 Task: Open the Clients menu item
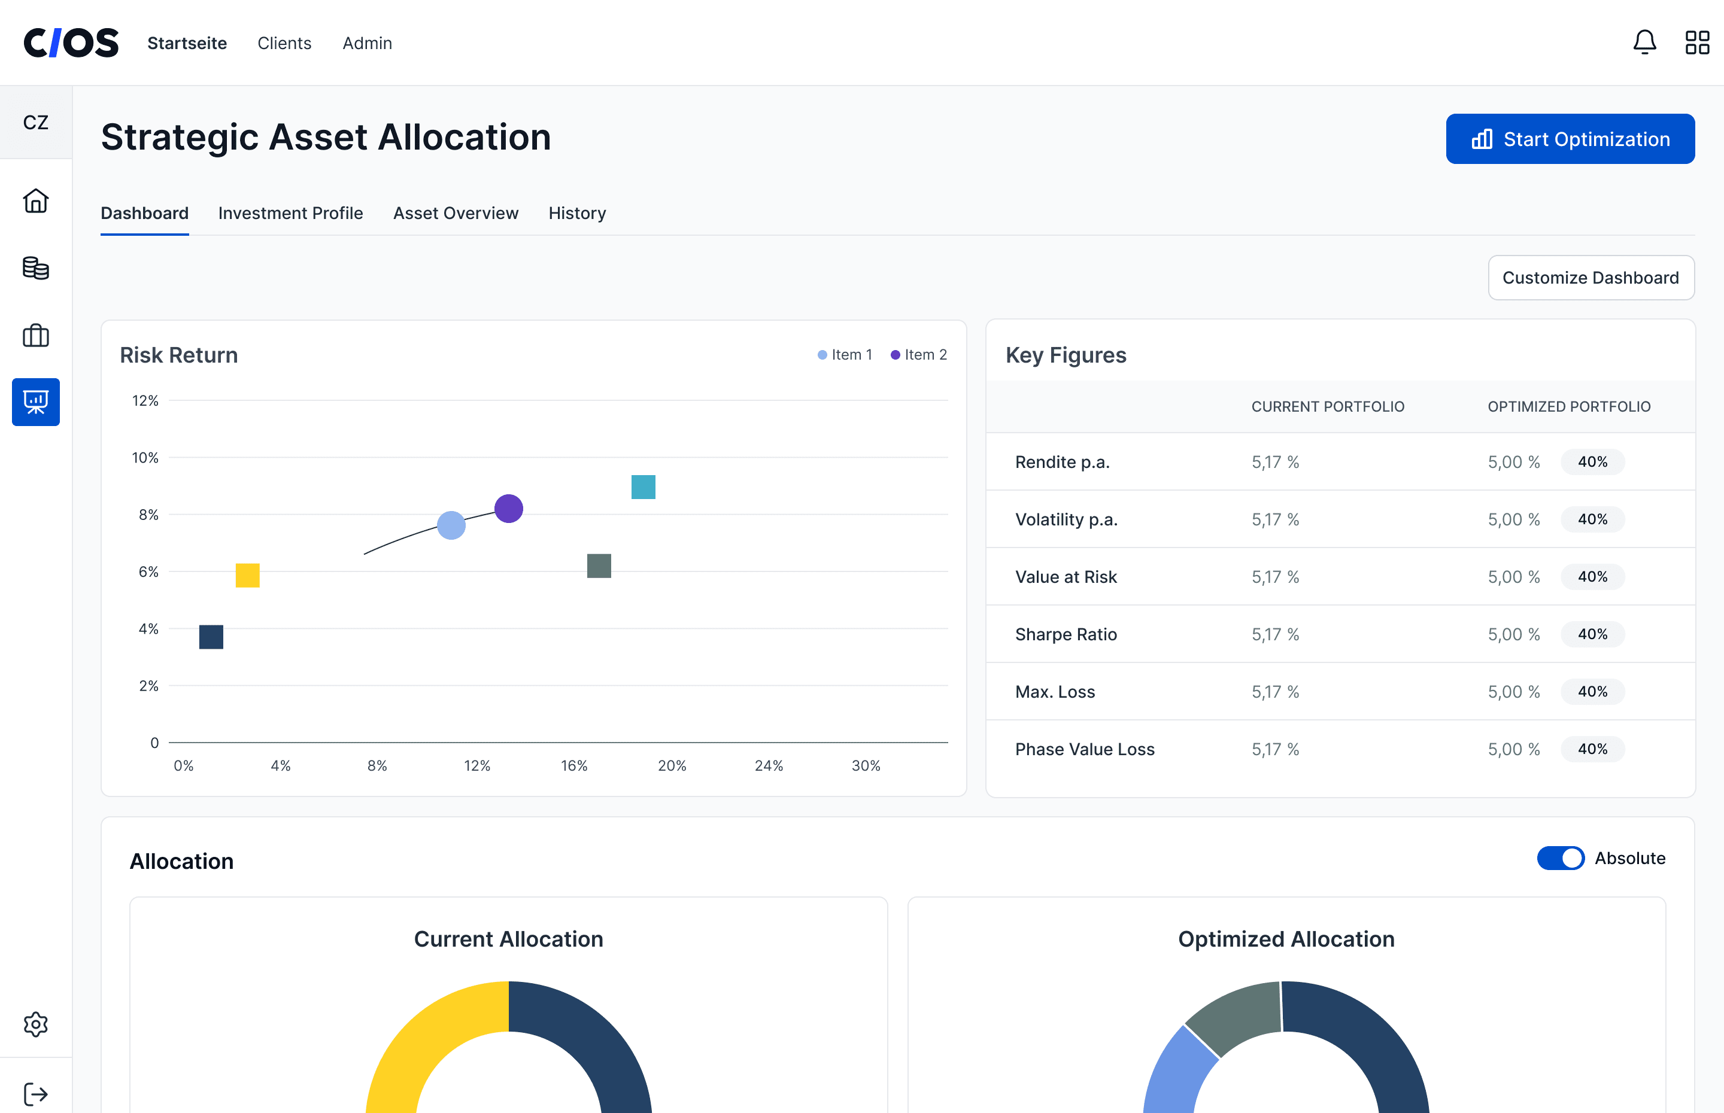click(284, 43)
